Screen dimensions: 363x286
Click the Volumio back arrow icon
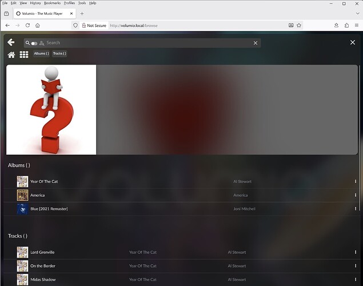(11, 42)
